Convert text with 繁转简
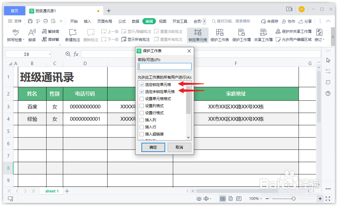 point(51,32)
